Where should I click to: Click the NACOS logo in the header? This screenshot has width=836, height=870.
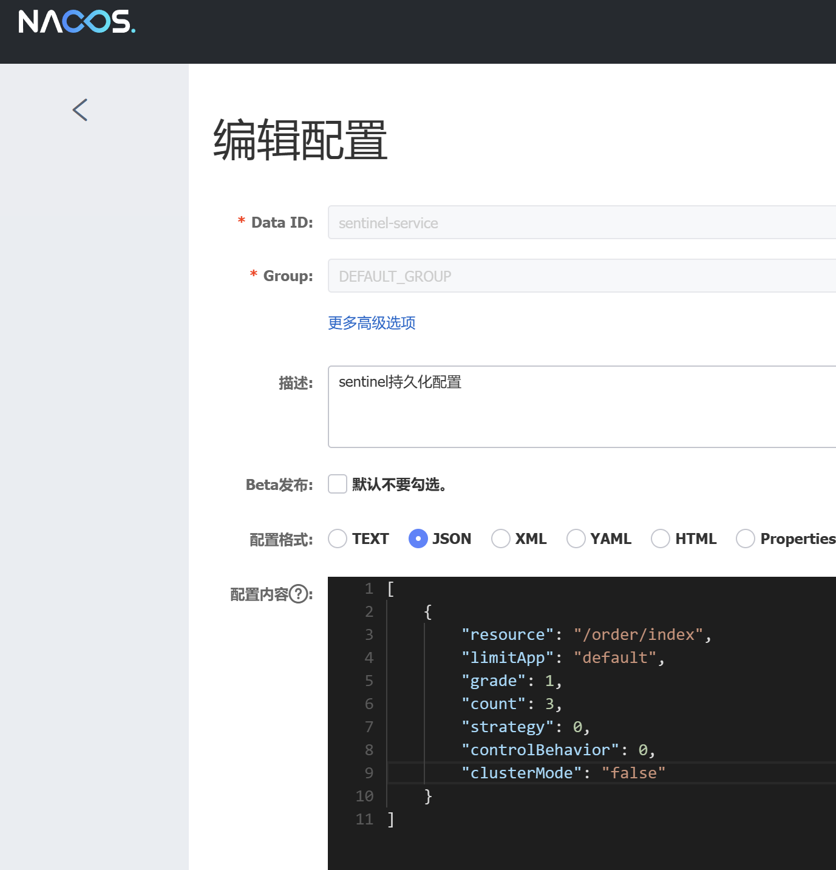pos(76,22)
